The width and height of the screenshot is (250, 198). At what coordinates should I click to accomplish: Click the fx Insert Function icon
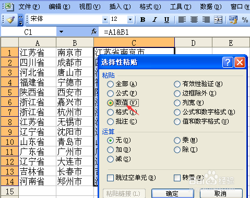(x=94, y=32)
